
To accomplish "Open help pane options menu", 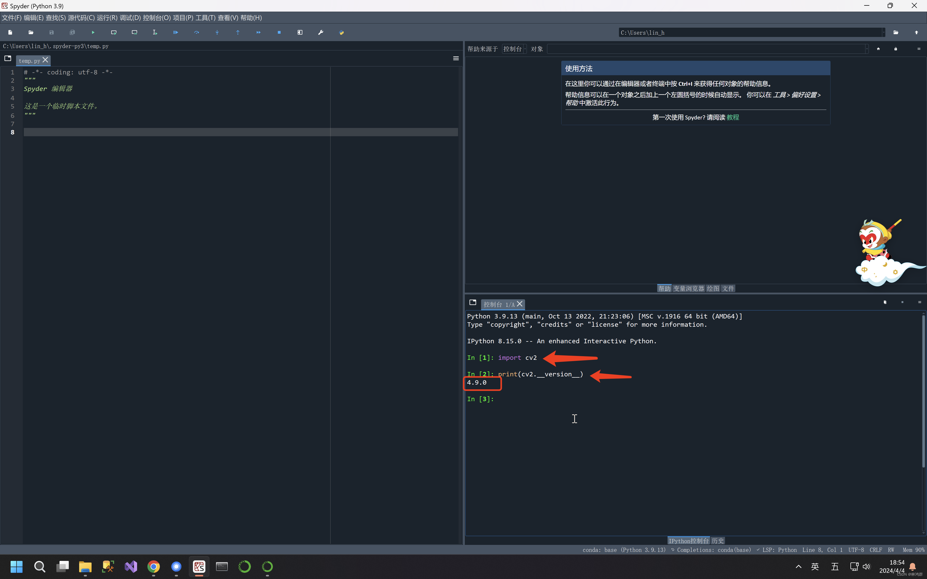I will click(918, 49).
